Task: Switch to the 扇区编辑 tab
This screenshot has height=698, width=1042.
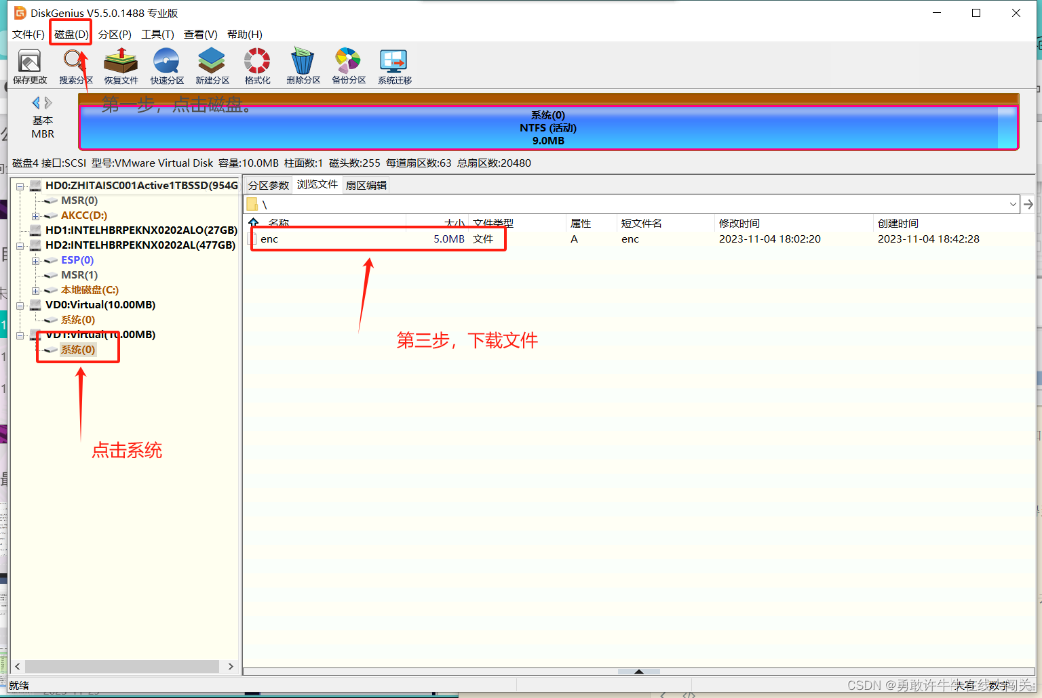Action: 366,184
